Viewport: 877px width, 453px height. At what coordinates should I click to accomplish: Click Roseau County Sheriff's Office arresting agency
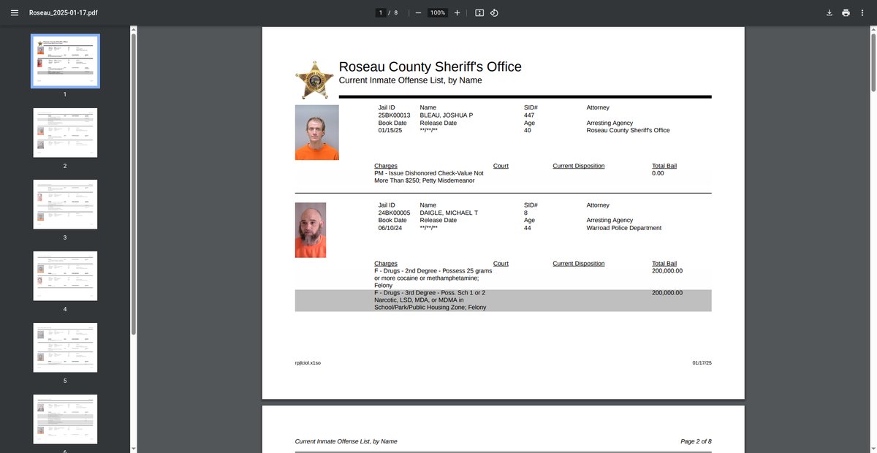[x=628, y=130]
